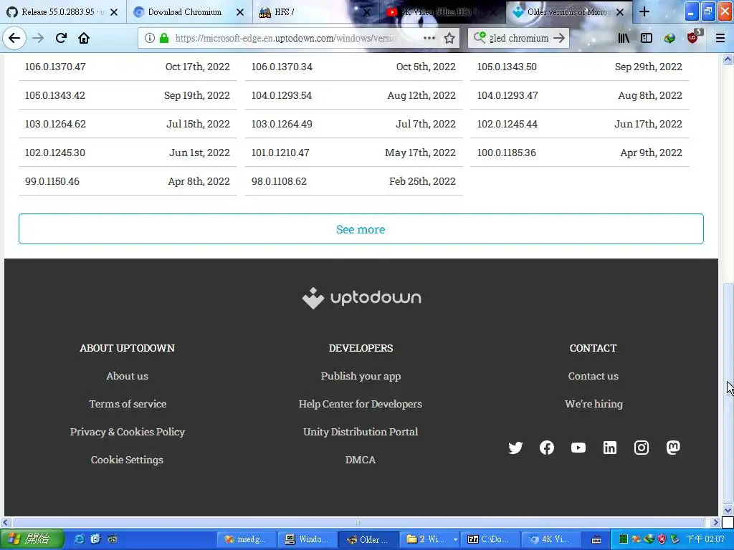Open Uptodown Mastodon profile

pyautogui.click(x=673, y=448)
